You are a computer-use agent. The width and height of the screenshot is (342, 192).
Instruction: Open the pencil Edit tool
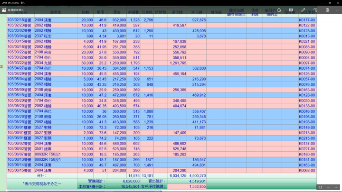point(303,10)
